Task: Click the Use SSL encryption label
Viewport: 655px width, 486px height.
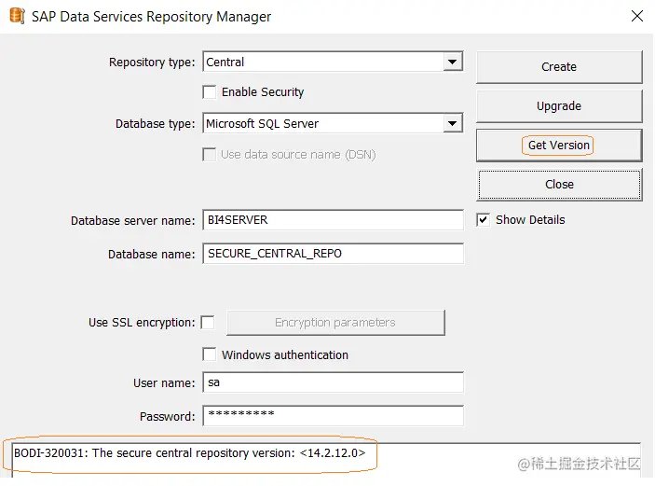Action: coord(142,323)
